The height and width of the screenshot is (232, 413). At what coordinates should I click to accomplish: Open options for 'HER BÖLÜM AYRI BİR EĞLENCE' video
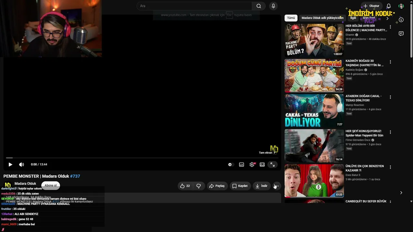(390, 27)
